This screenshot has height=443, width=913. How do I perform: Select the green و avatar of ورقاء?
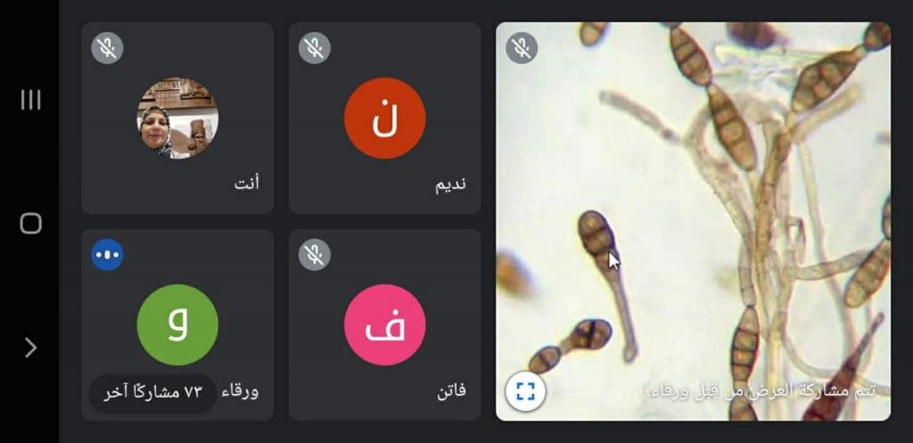(x=177, y=324)
